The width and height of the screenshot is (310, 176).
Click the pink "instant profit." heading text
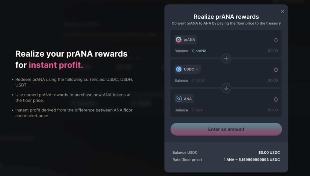click(56, 65)
